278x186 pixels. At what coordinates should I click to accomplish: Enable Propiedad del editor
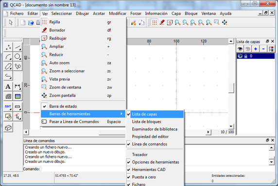[155, 136]
